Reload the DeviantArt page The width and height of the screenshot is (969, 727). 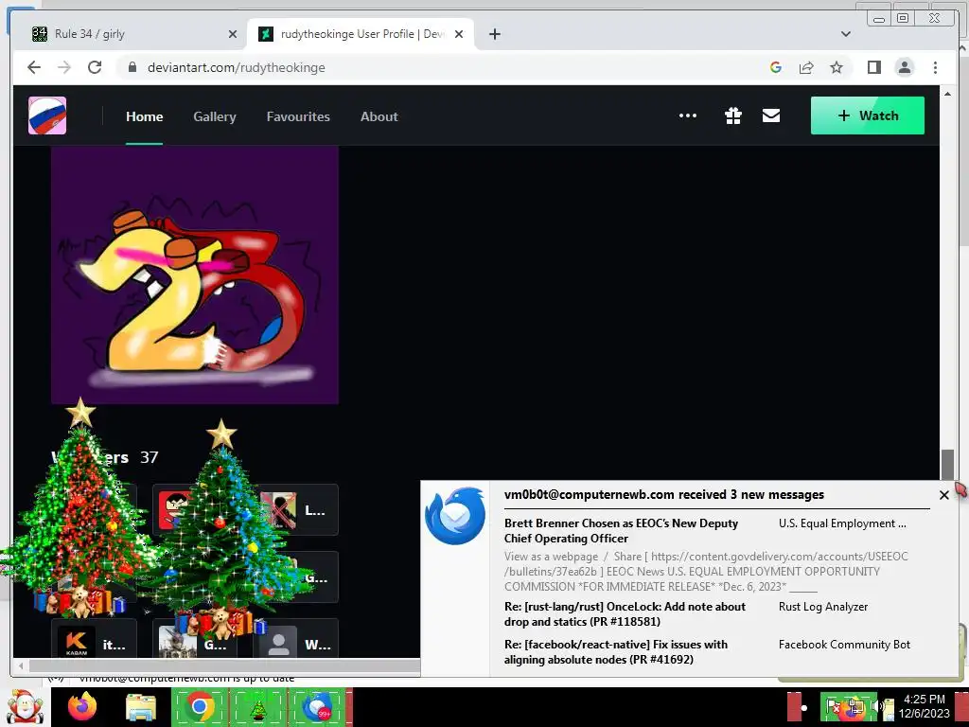[x=95, y=67]
